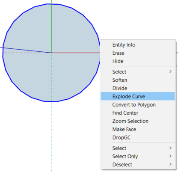The width and height of the screenshot is (178, 172).
Task: Click Explode Curve highlighted entry
Action: click(x=138, y=96)
